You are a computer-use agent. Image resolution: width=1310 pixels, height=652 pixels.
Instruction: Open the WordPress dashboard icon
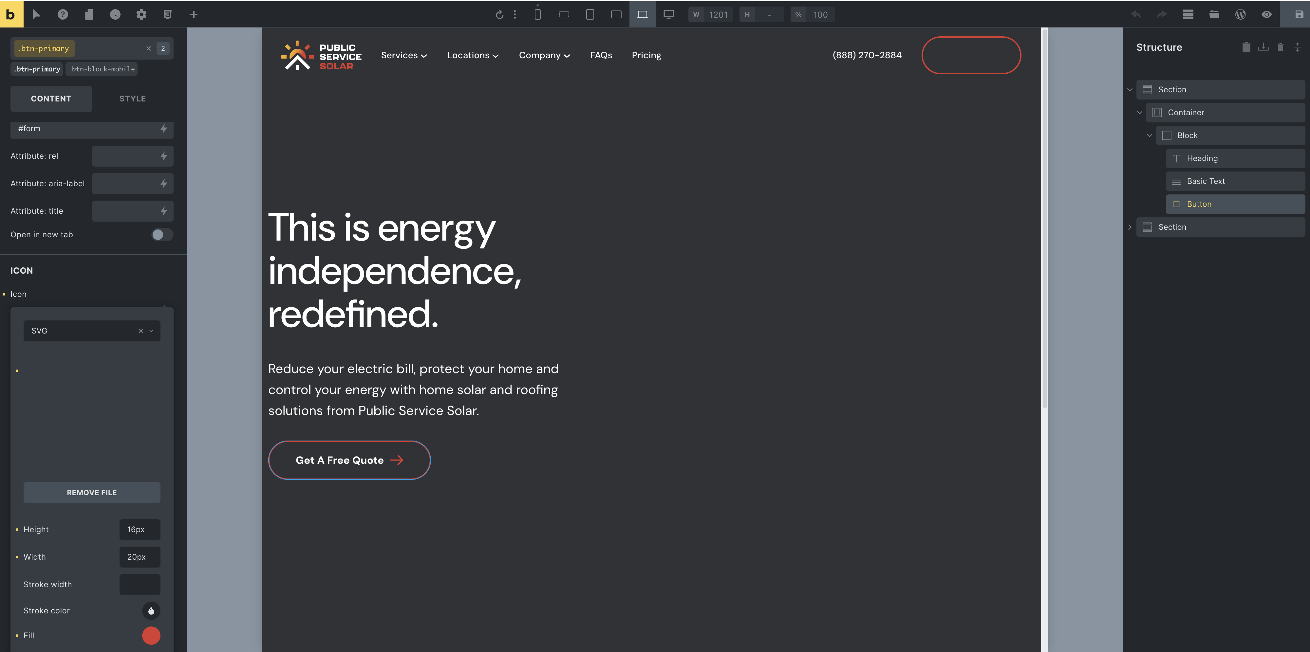(1240, 14)
